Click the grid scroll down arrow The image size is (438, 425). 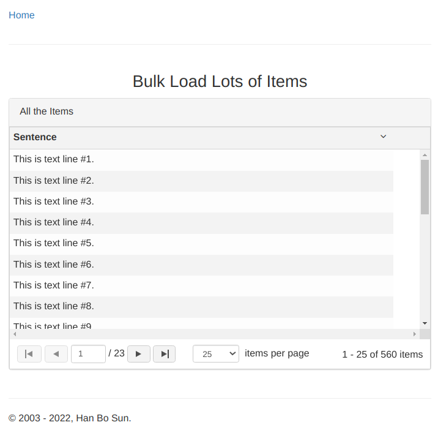click(425, 323)
